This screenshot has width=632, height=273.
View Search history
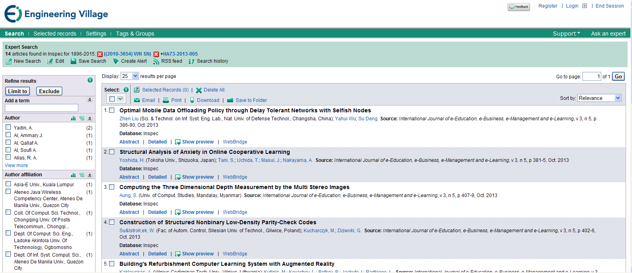pos(209,61)
